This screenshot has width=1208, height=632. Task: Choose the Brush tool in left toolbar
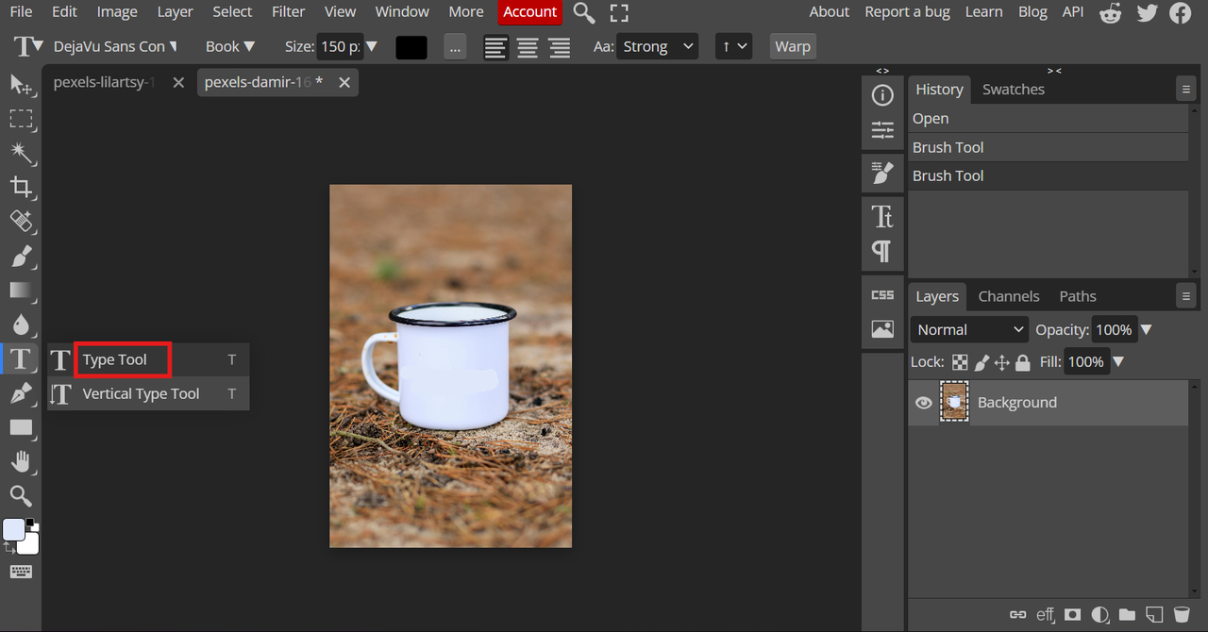(x=21, y=256)
